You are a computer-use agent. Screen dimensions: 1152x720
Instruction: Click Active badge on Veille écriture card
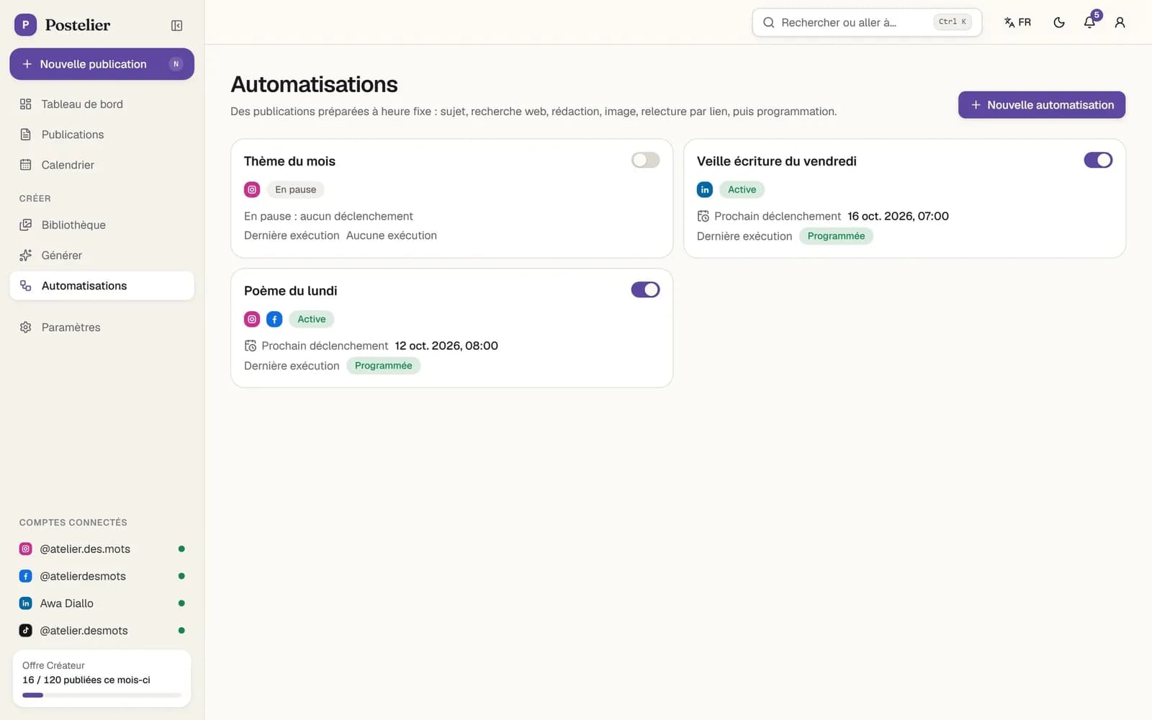pos(742,189)
